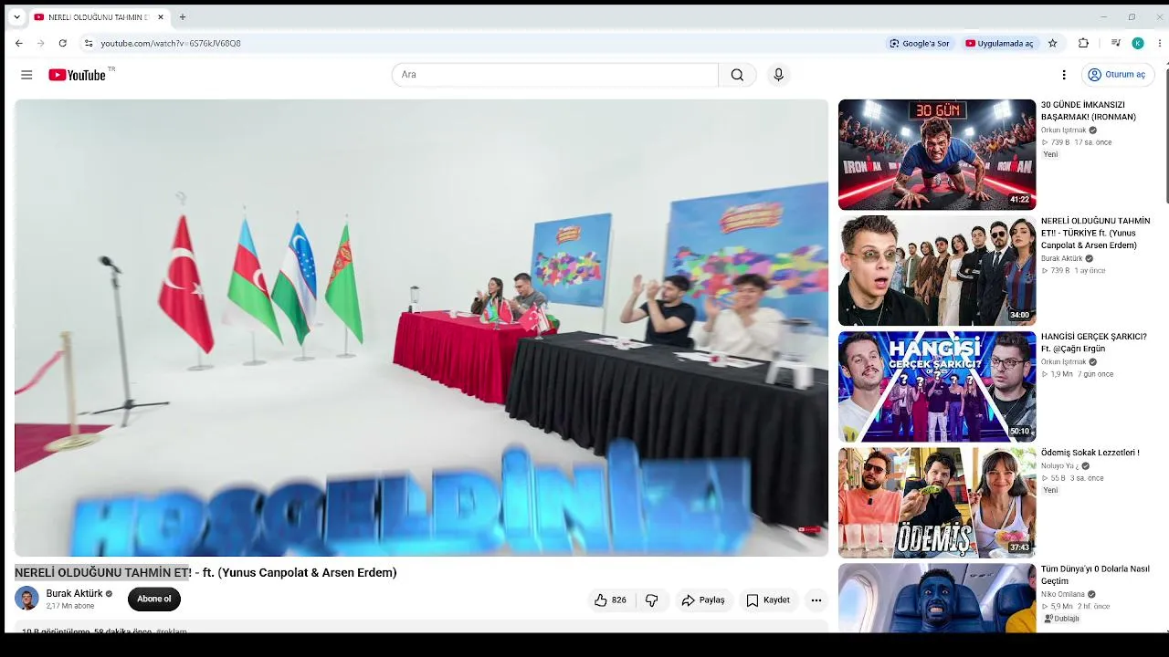1169x657 pixels.
Task: Click Burak Aktürk channel avatar
Action: coord(26,600)
